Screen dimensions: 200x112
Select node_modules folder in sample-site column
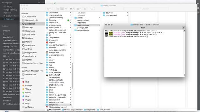click(87, 25)
